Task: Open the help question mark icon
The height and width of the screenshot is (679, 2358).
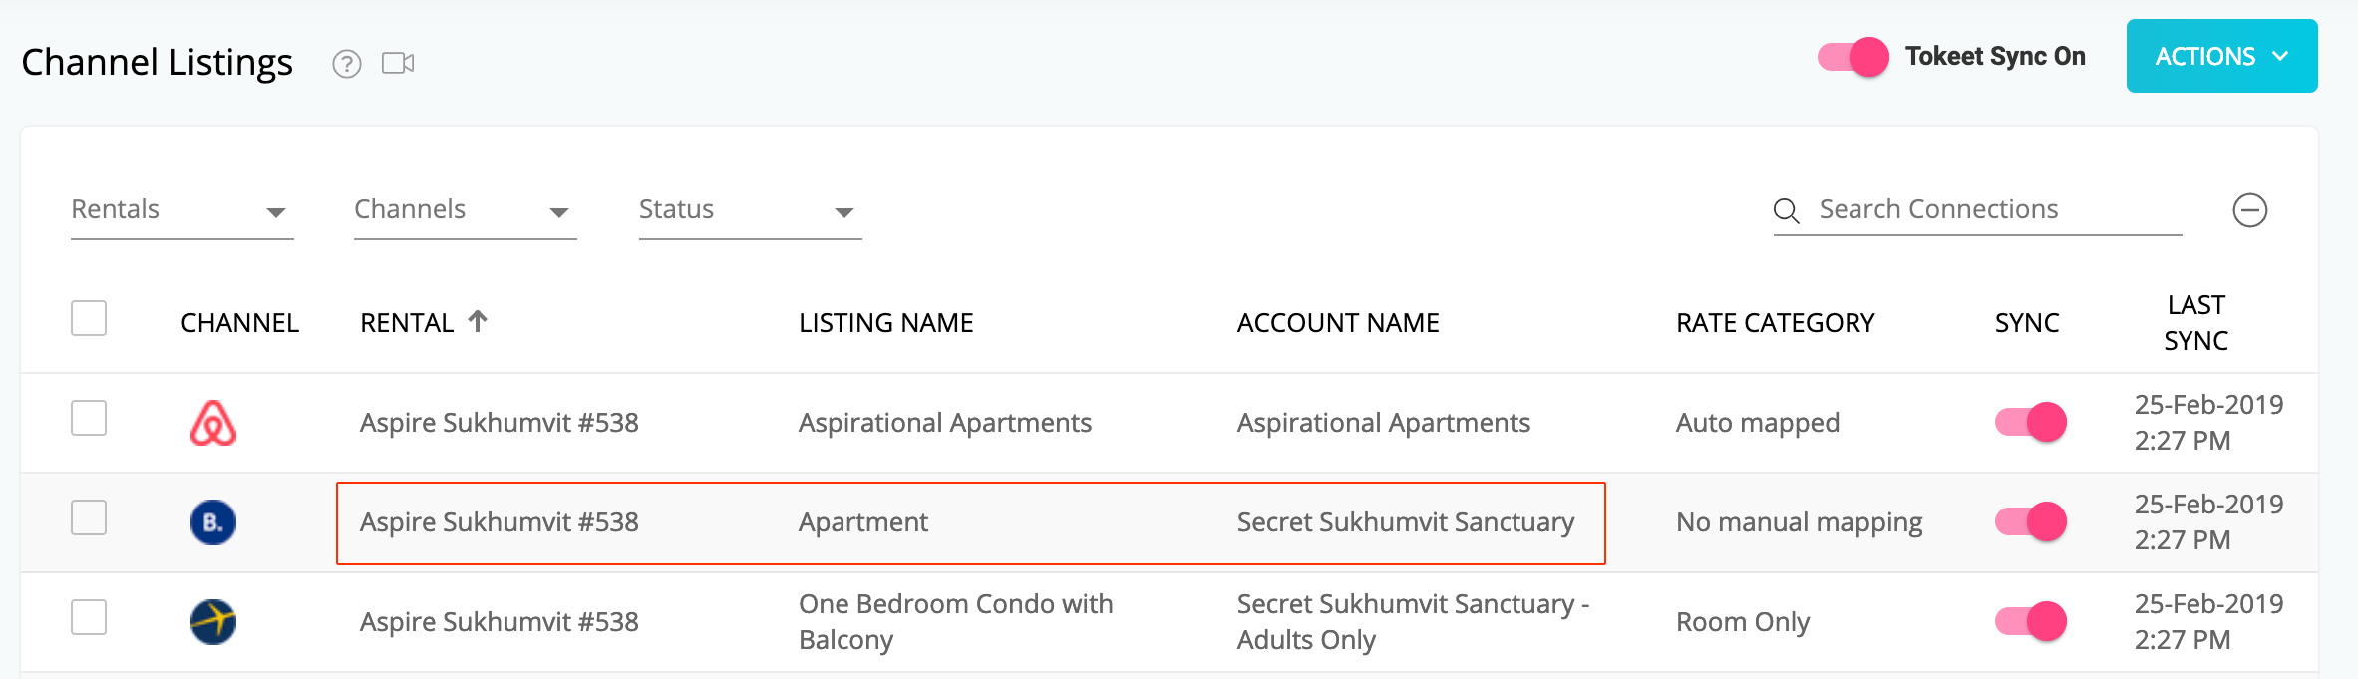Action: (x=346, y=64)
